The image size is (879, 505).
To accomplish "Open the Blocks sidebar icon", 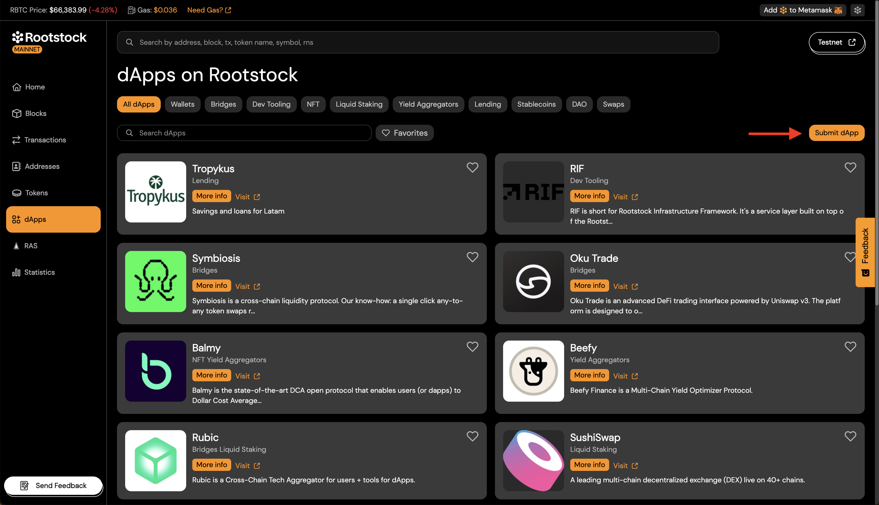I will tap(17, 114).
